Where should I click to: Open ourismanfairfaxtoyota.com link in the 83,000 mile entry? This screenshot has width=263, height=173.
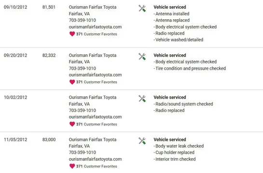tap(95, 159)
